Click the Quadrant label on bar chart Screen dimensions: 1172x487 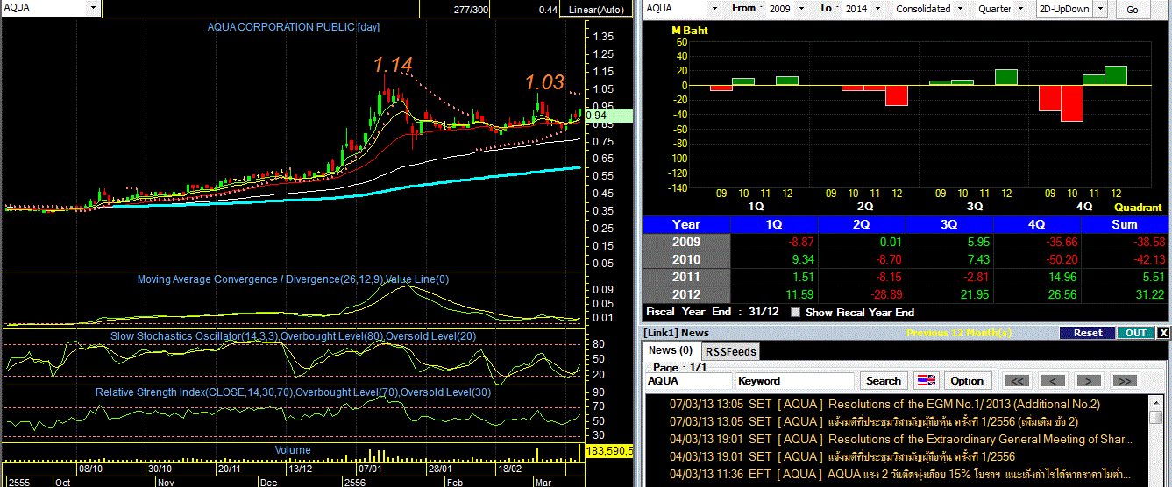[1138, 208]
